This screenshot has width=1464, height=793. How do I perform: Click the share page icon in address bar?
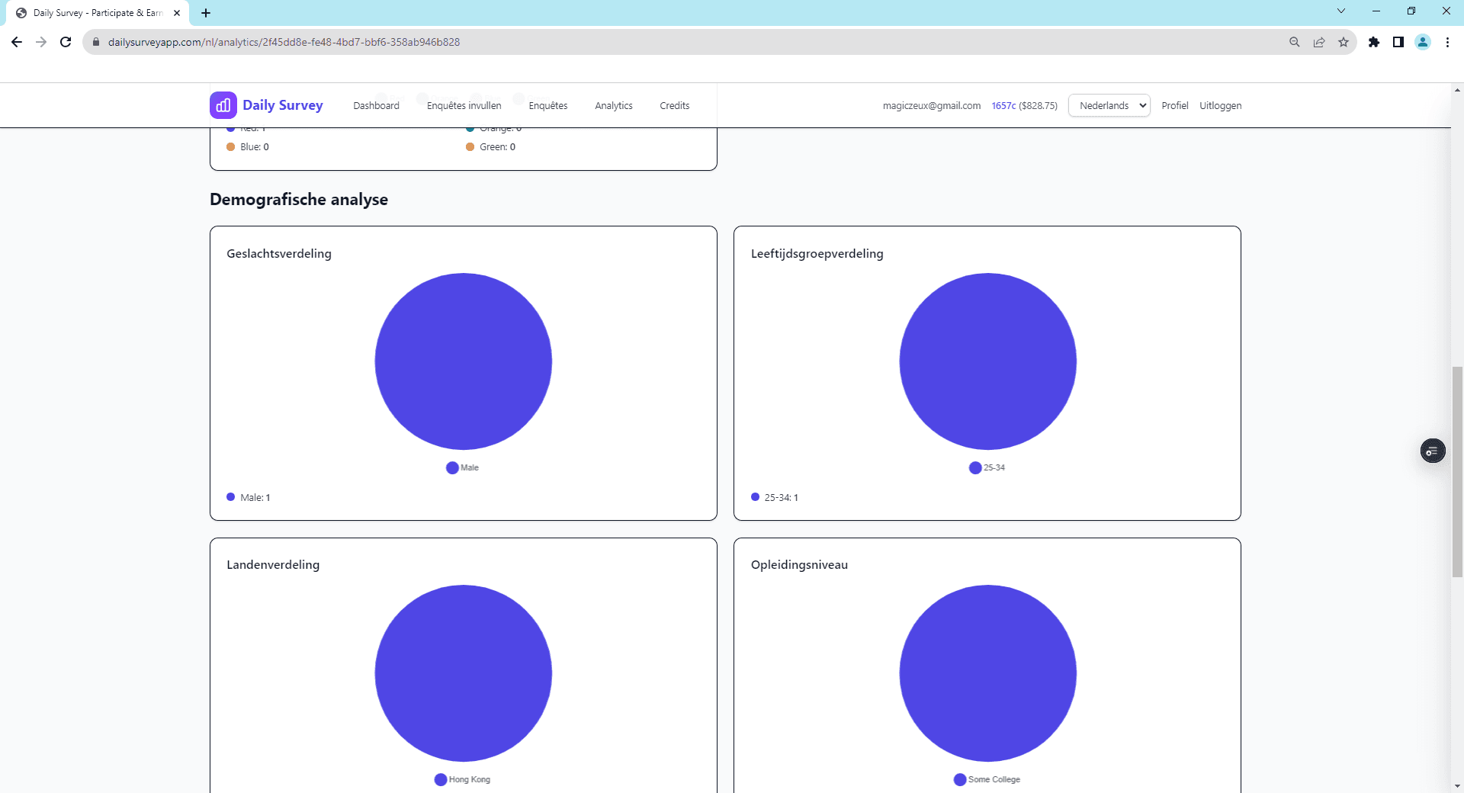click(1319, 42)
